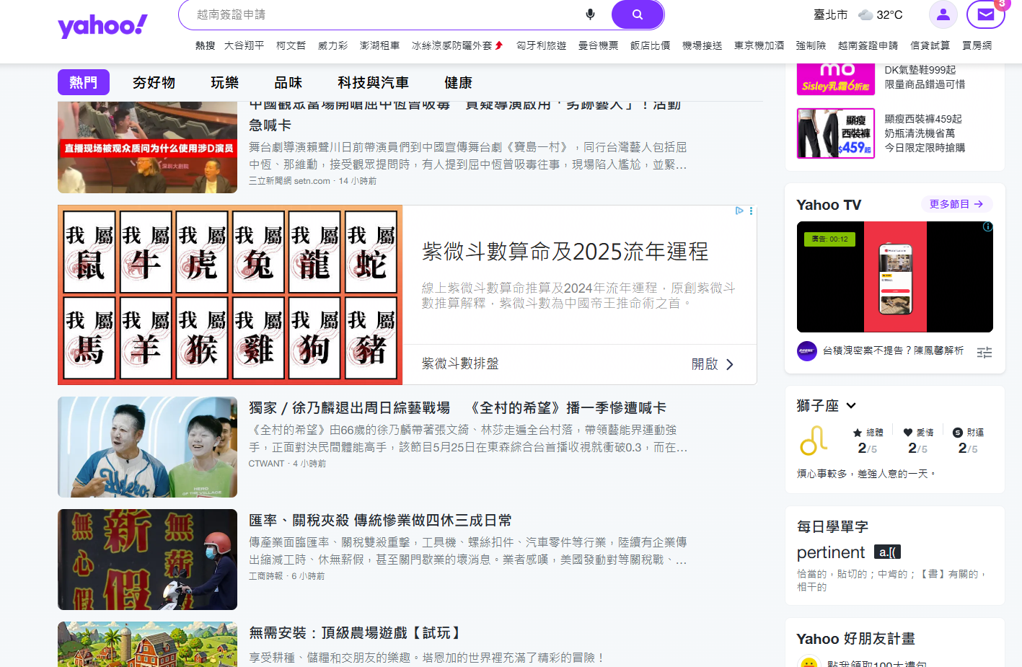Click the zodiac animals ad image

tap(230, 295)
